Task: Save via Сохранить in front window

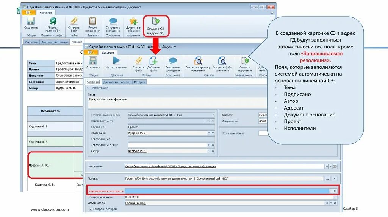Action: click(93, 63)
